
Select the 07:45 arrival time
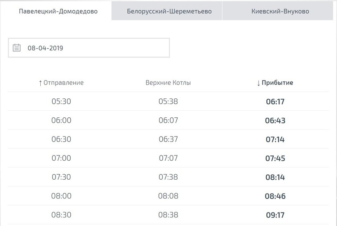tap(275, 158)
